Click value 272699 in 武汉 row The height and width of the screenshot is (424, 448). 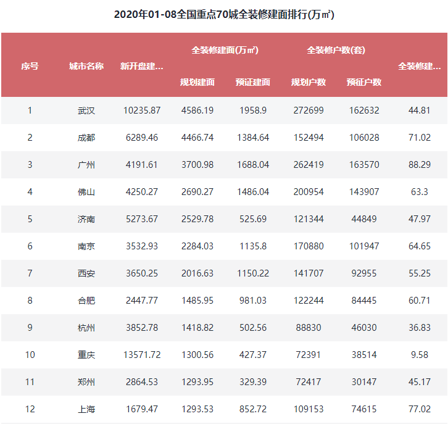pyautogui.click(x=309, y=110)
